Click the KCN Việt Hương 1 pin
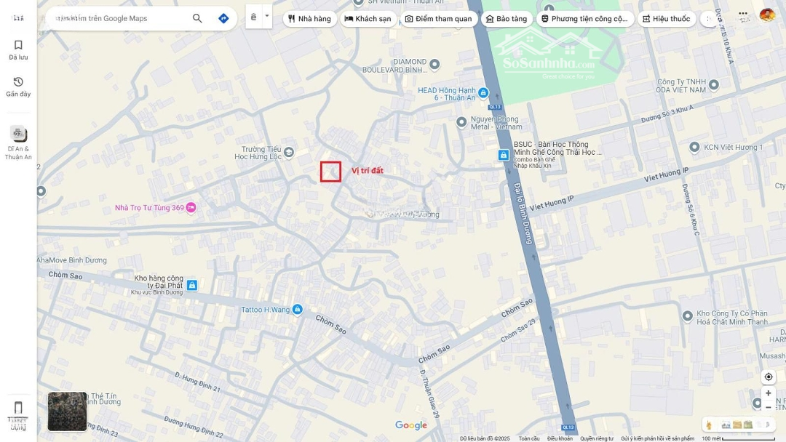Screen dimensions: 786x442 [694, 147]
